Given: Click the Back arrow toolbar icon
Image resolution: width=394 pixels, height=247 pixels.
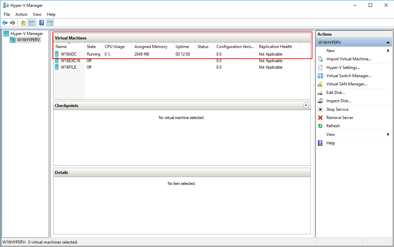Looking at the screenshot, I should tap(5, 23).
